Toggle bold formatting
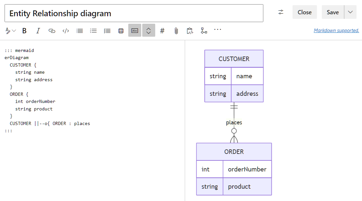Screen dimensions: 362x201 tap(24, 30)
